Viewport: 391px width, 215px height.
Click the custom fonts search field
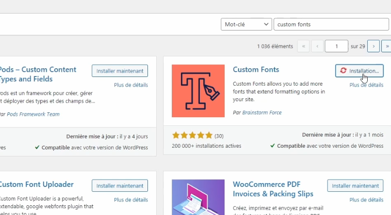(x=331, y=24)
